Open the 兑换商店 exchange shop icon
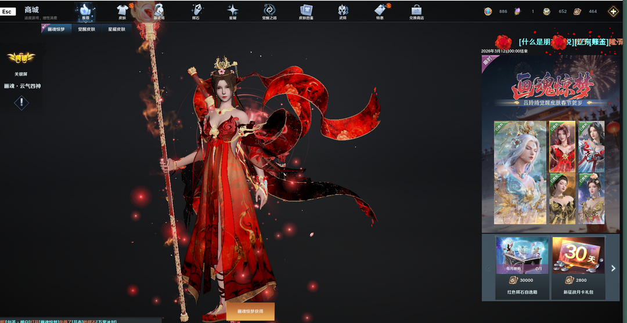The width and height of the screenshot is (627, 323). pyautogui.click(x=416, y=11)
